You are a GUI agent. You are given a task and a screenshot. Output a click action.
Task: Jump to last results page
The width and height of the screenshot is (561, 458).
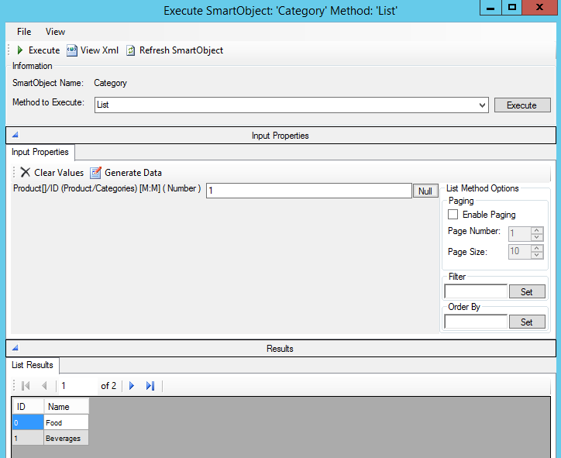(x=150, y=386)
